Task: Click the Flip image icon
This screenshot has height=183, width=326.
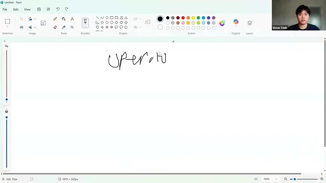Action: point(30,27)
